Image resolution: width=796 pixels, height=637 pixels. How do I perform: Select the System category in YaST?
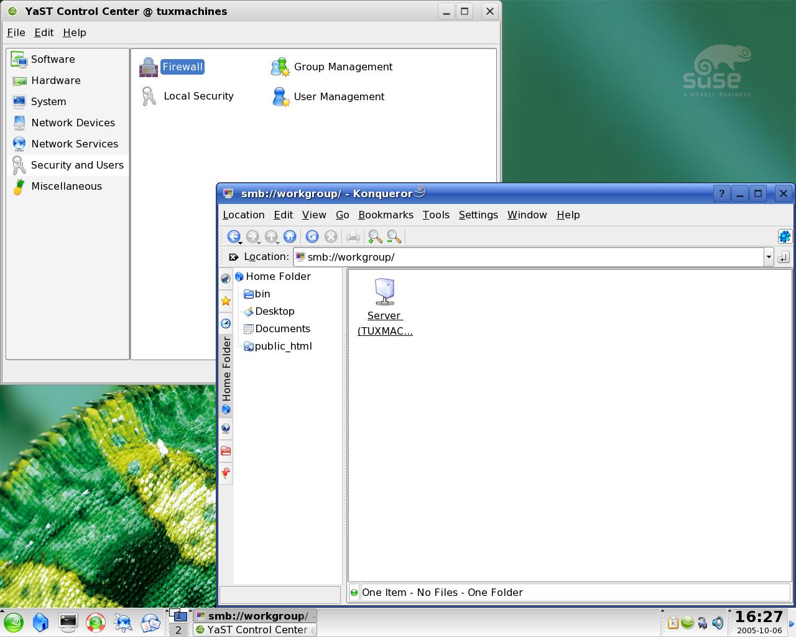tap(68, 101)
